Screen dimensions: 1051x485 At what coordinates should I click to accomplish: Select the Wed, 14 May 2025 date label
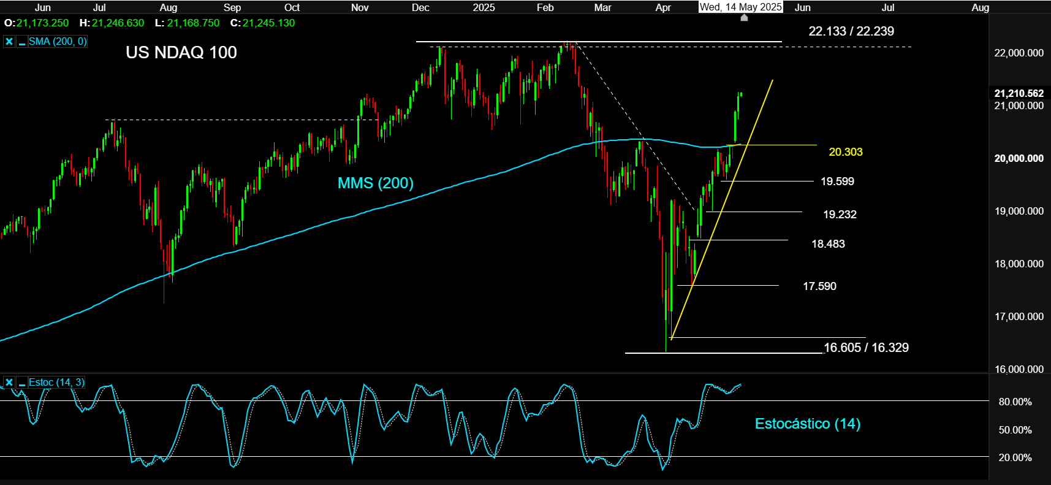[x=741, y=7]
